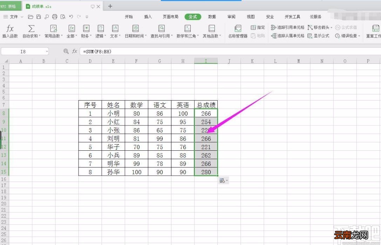This screenshot has width=381, height=245.
Task: Switch to the 视图 tab
Action: tap(251, 16)
